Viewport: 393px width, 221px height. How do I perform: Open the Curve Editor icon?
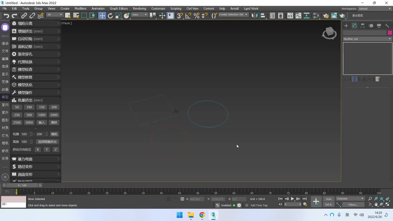pyautogui.click(x=298, y=16)
